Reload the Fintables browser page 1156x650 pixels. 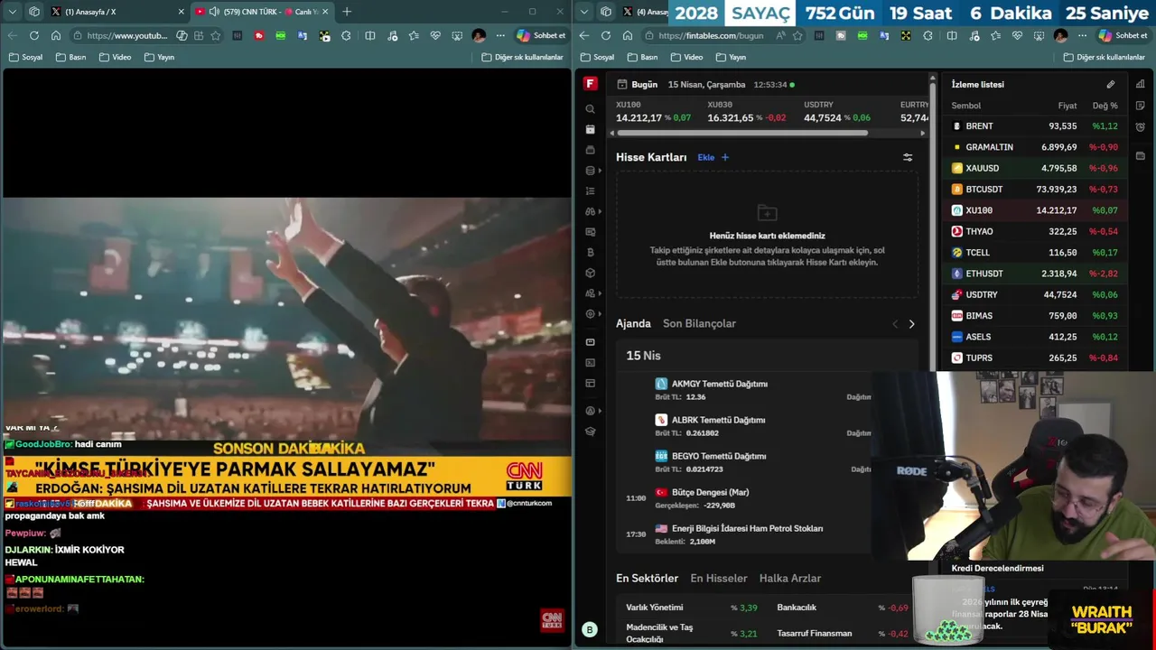pyautogui.click(x=606, y=35)
